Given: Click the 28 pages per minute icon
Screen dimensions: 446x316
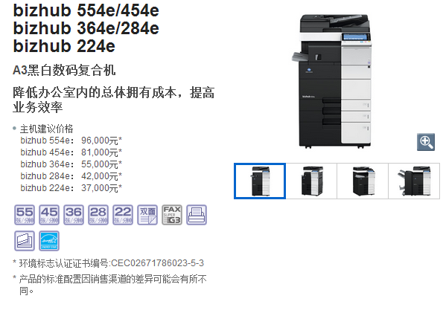Looking at the screenshot, I should [x=98, y=215].
